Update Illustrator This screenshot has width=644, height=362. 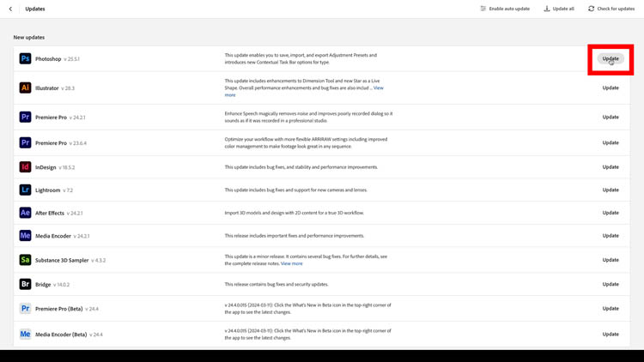(x=611, y=87)
